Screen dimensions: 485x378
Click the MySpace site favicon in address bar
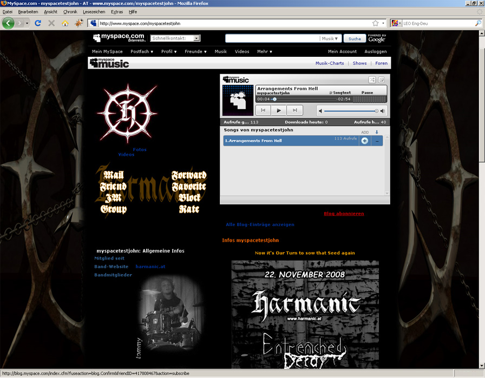point(94,23)
